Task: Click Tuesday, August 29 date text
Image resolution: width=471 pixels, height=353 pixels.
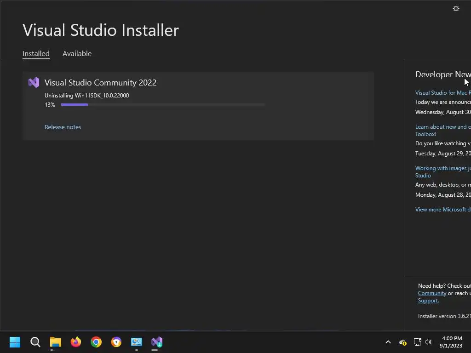Action: click(x=443, y=154)
